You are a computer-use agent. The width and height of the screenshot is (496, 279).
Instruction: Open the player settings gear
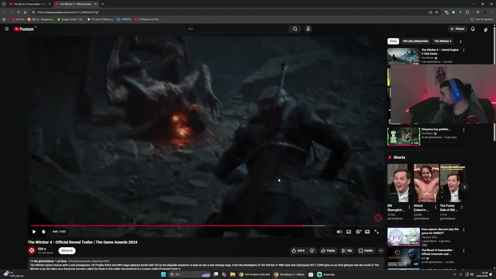pos(358,232)
